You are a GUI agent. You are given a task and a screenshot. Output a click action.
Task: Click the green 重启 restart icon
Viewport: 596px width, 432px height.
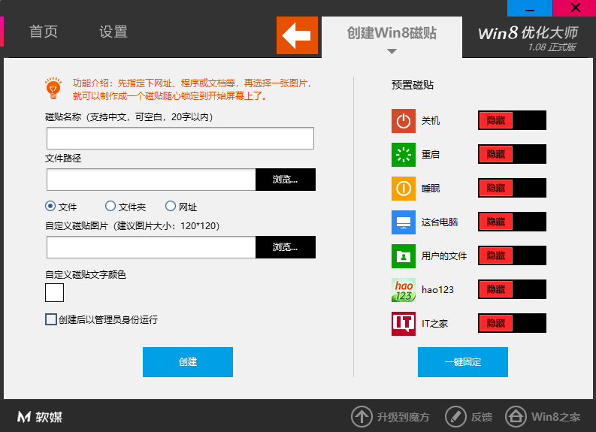point(404,155)
